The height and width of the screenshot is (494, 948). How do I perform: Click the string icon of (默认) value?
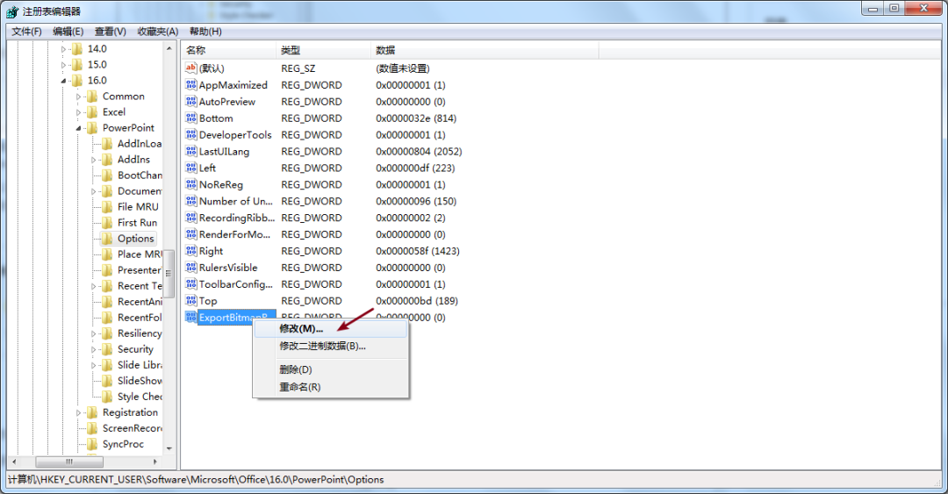click(191, 68)
